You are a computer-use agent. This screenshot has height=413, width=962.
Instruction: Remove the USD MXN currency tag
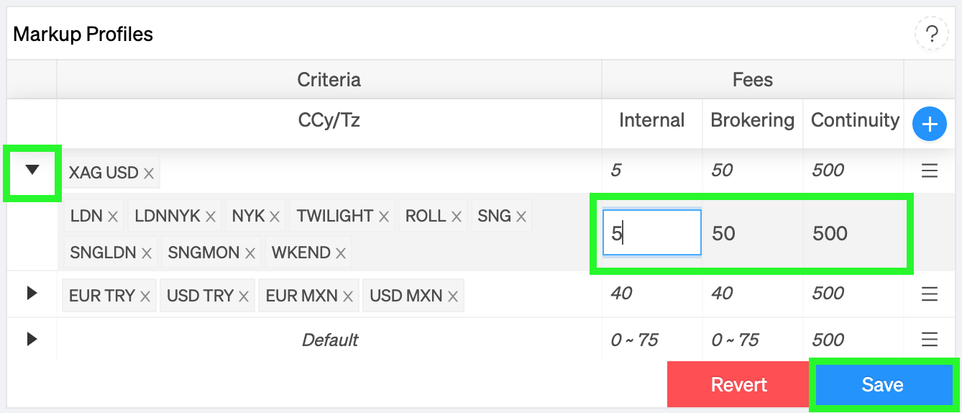453,296
